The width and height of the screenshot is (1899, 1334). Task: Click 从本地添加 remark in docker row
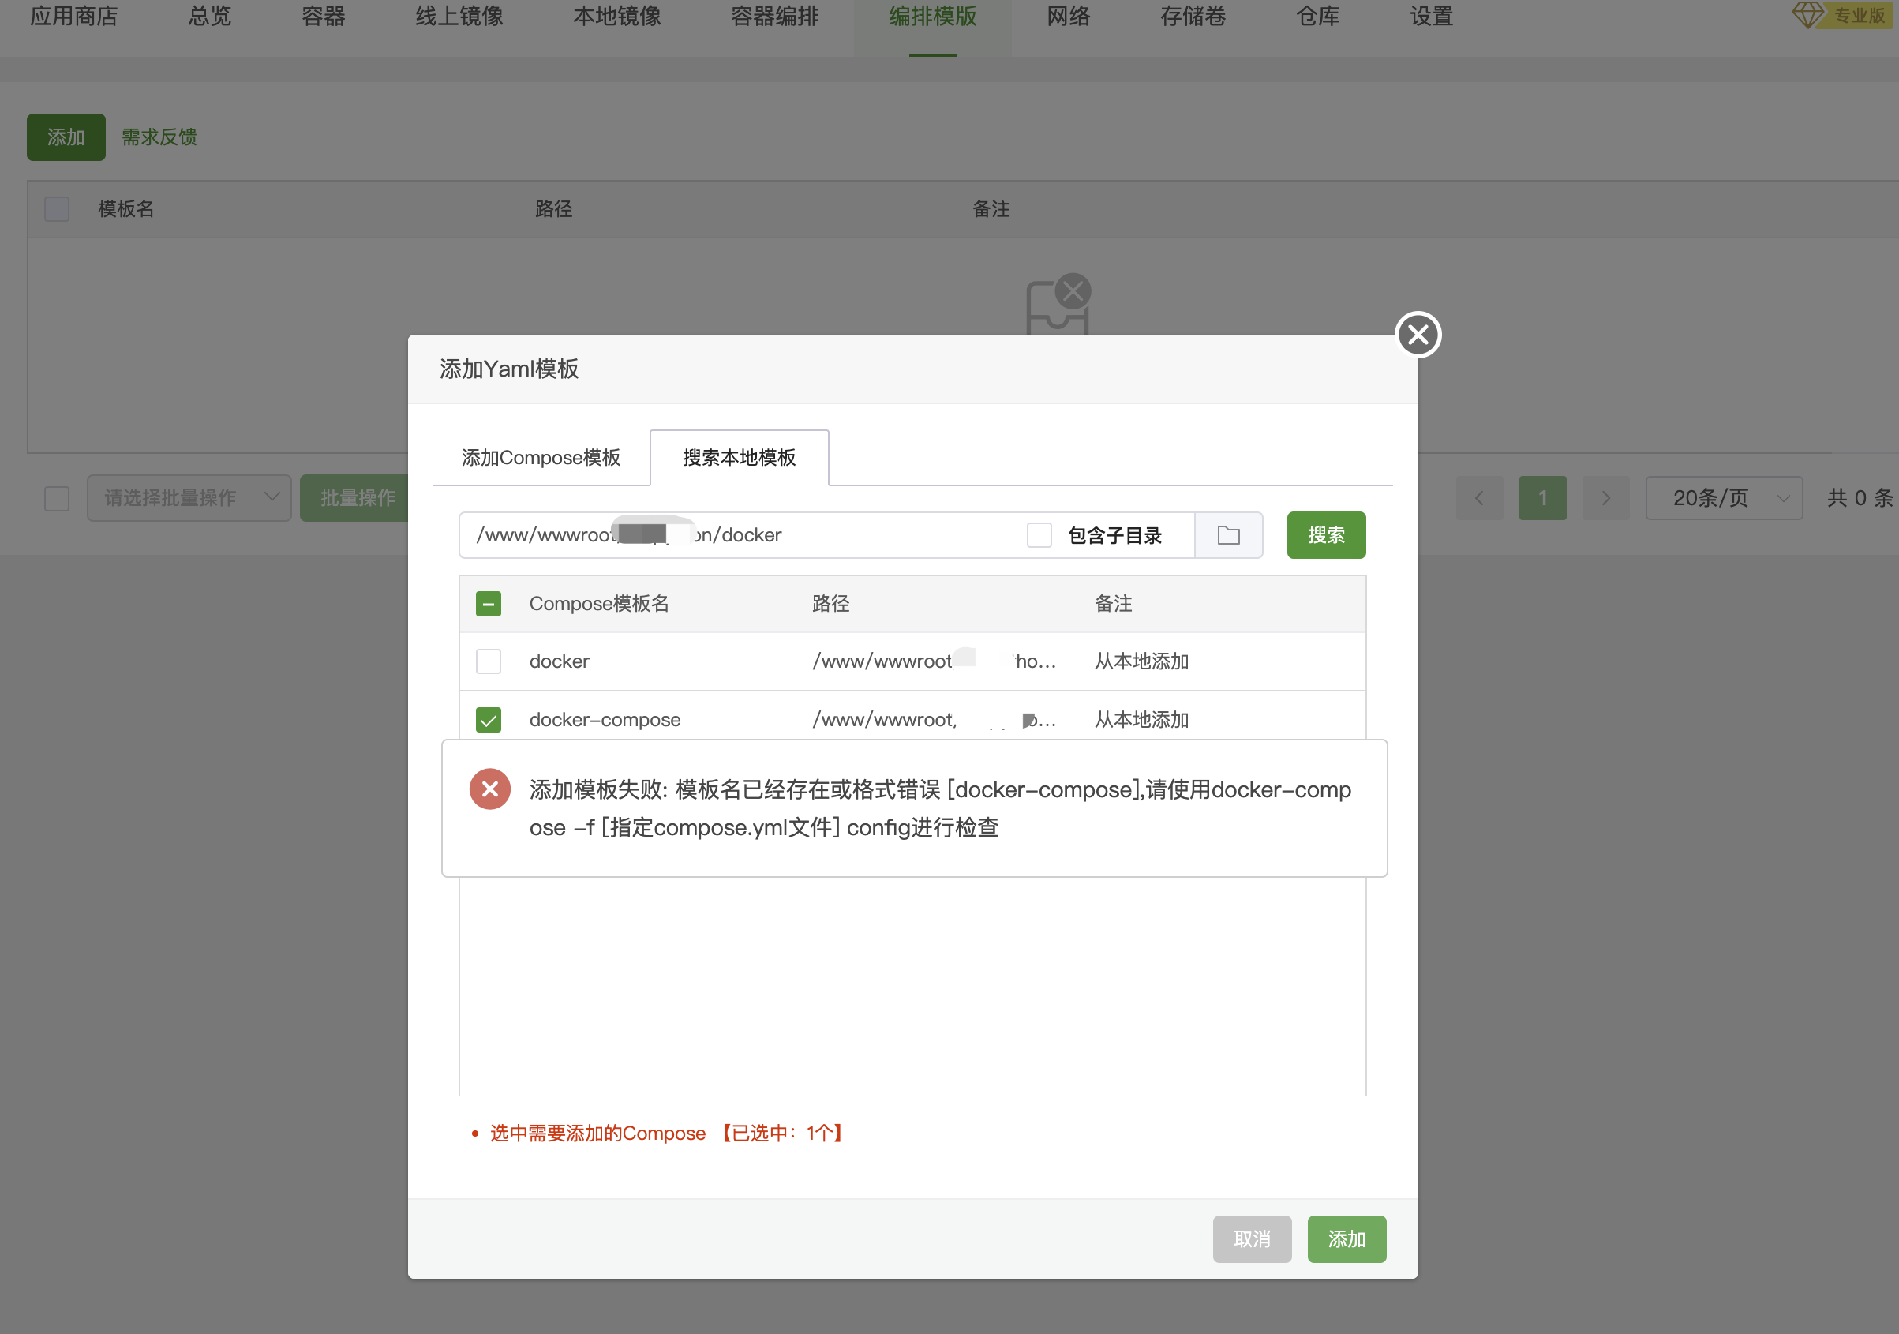1141,661
